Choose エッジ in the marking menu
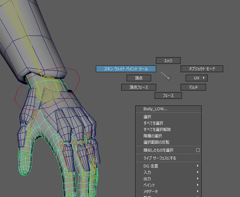240x197 pixels. (x=168, y=60)
